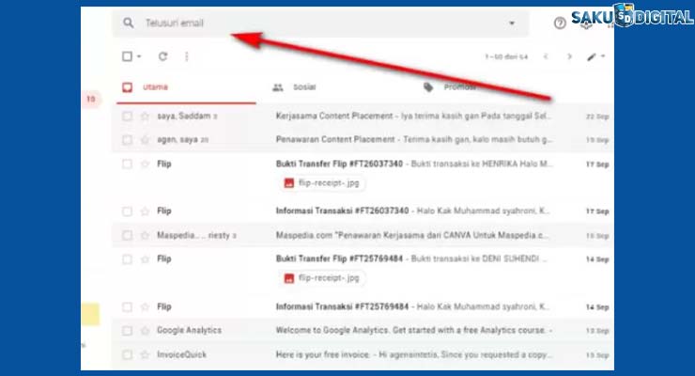Check the Bukti Transfer Flip #FT25769484 email
Image resolution: width=695 pixels, height=376 pixels.
click(x=127, y=258)
